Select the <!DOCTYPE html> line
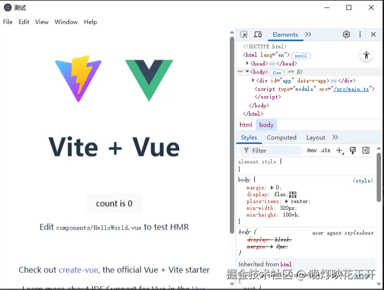 265,46
